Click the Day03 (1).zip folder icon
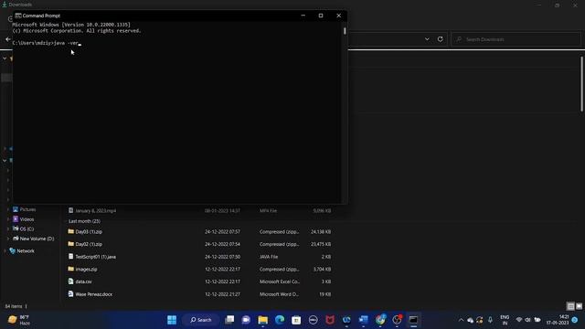Image resolution: width=585 pixels, height=329 pixels. coord(71,231)
